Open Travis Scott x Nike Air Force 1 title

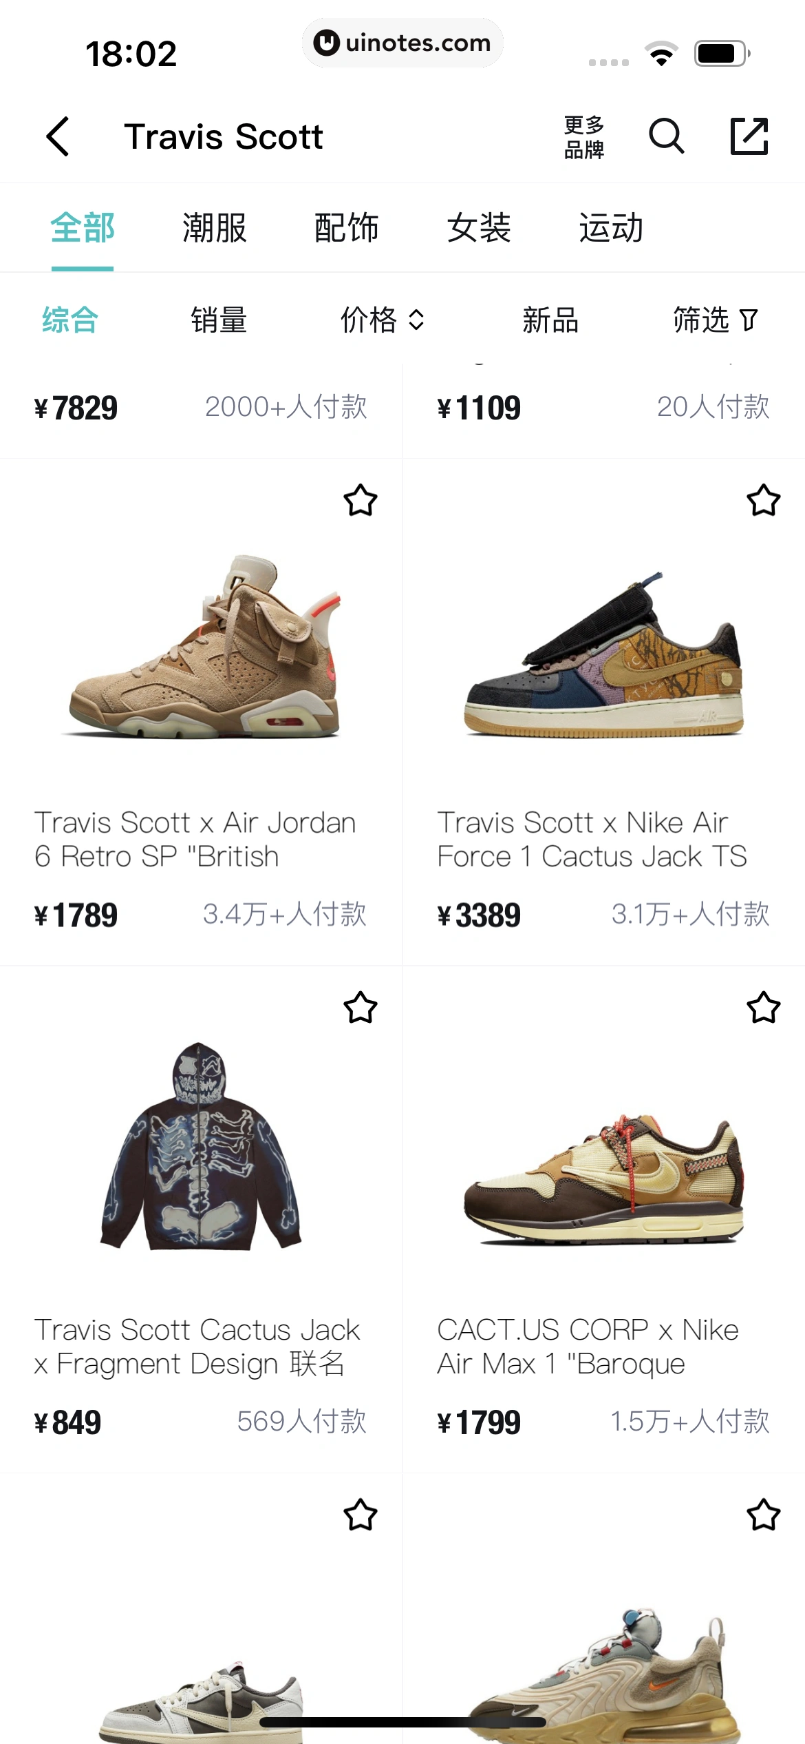(592, 840)
